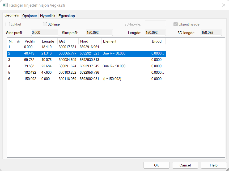Close the Rediger linjedefinisjon dialog
The height and width of the screenshot is (171, 229).
click(x=223, y=5)
